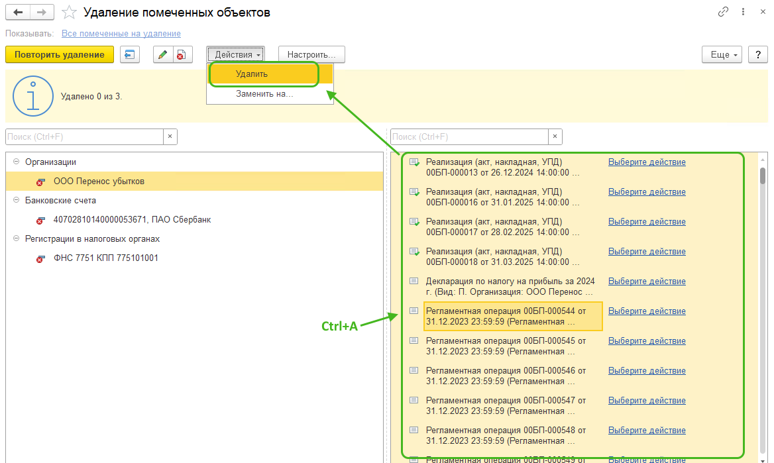Choose Удалить from the Действия menu
774x463 pixels.
252,74
